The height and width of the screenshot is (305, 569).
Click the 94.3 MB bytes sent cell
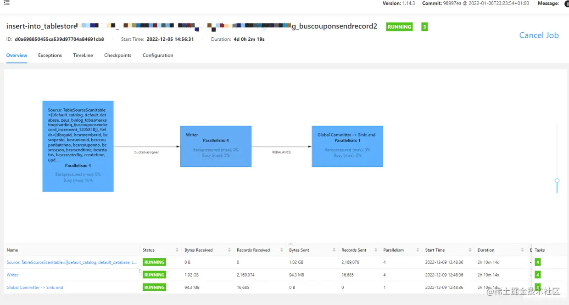[x=297, y=275]
